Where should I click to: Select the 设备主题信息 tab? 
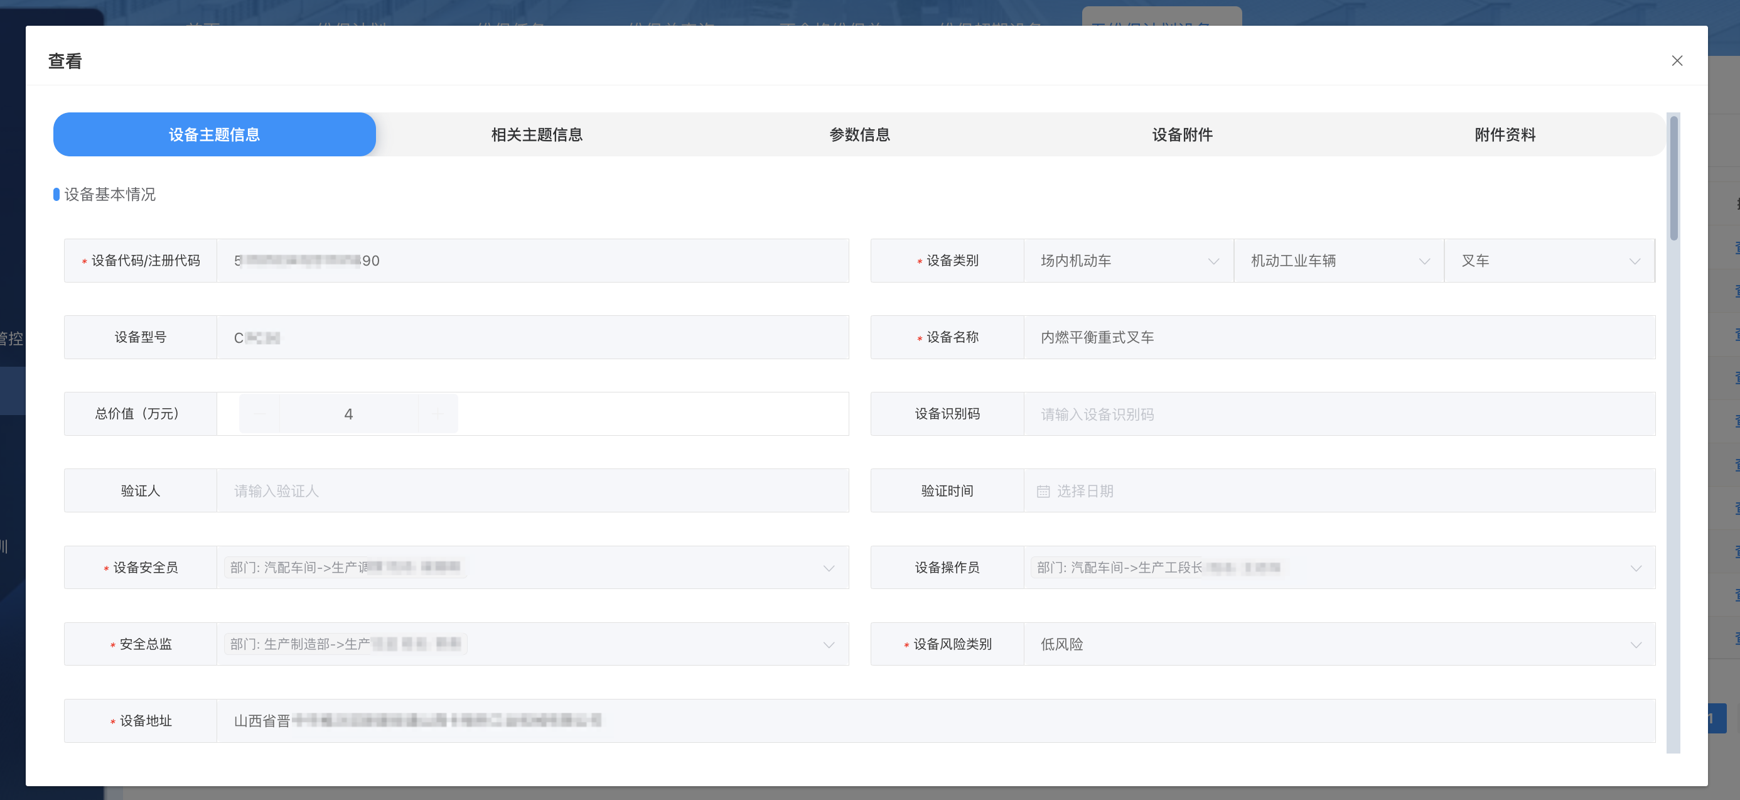click(214, 134)
